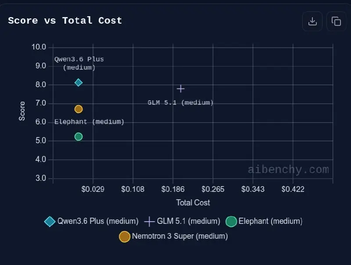
Task: Click the 3.0 y-axis tick label
Action: [x=40, y=178]
